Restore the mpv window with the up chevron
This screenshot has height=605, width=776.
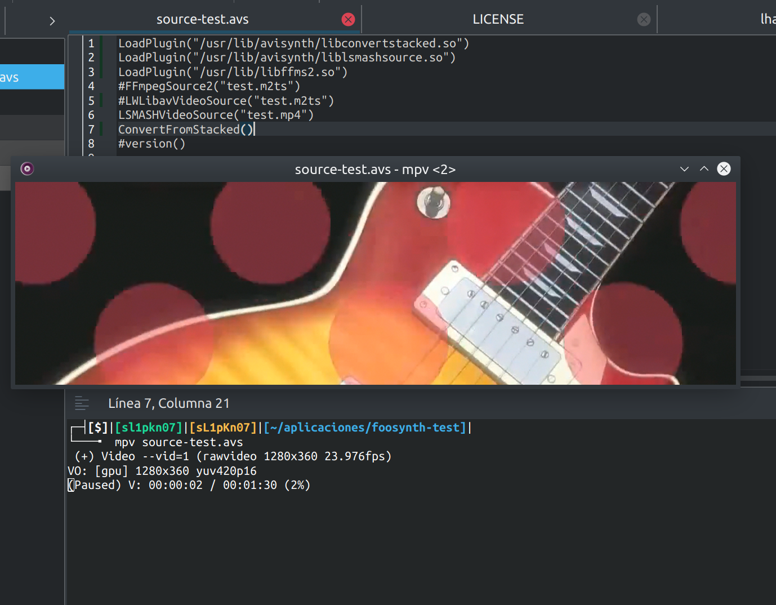703,169
